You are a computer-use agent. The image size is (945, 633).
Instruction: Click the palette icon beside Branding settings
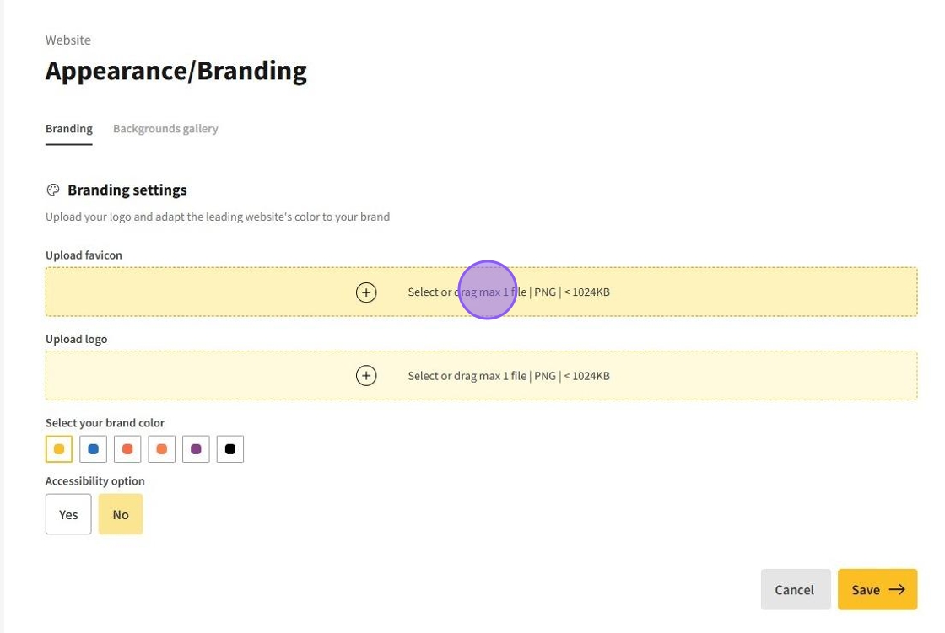pyautogui.click(x=53, y=190)
